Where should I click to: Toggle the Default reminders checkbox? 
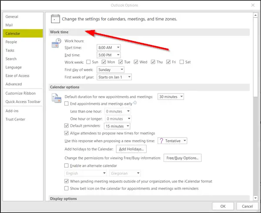(67, 126)
